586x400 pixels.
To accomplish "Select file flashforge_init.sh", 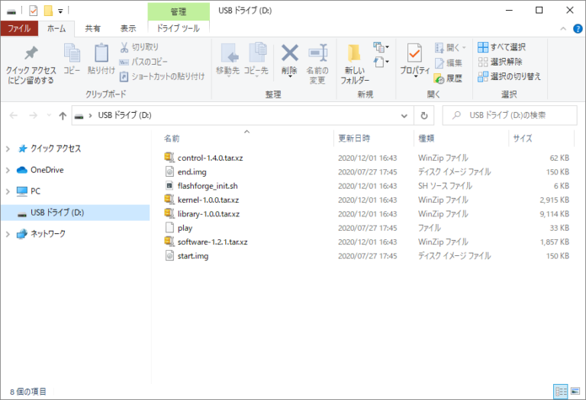I will pos(208,186).
